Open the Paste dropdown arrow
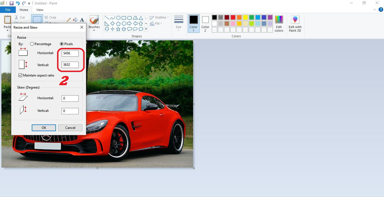The height and width of the screenshot is (197, 384). [7, 30]
